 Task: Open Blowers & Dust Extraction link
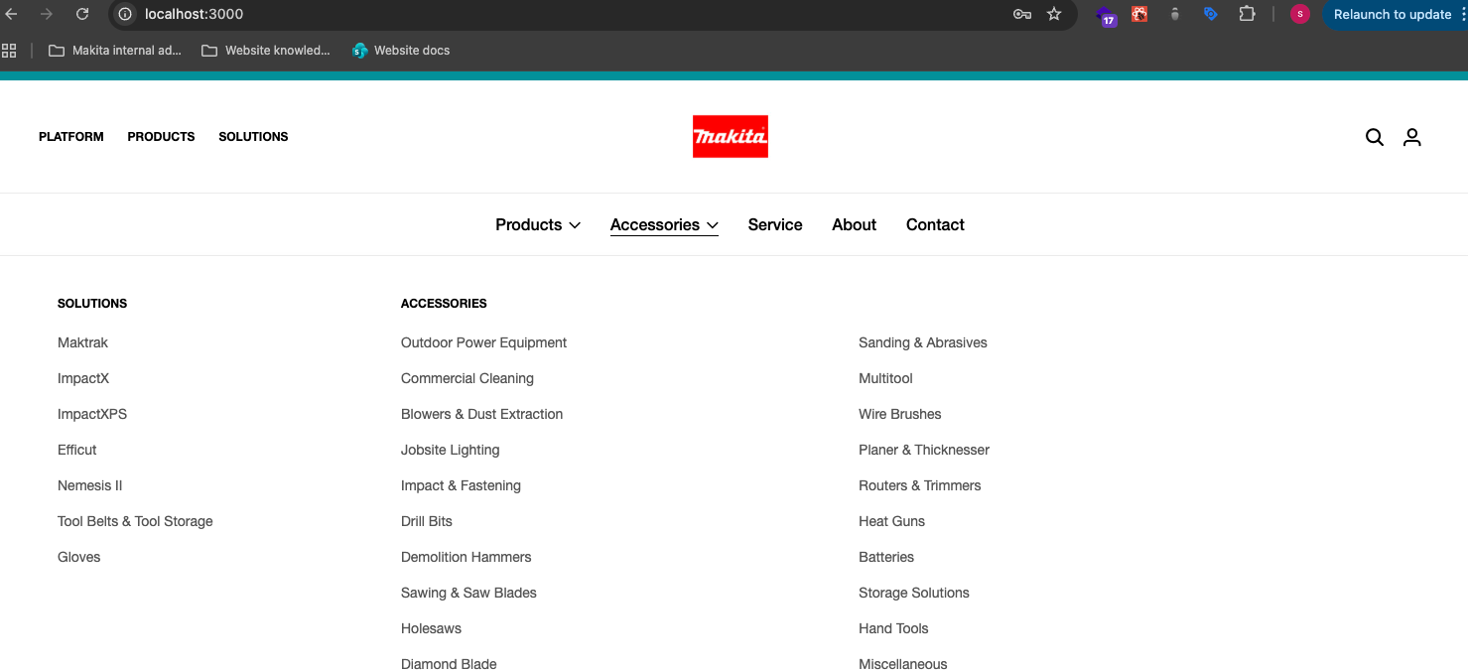click(x=481, y=414)
